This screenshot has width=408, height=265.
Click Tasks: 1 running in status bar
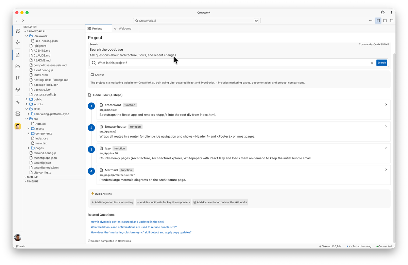tap(359, 246)
